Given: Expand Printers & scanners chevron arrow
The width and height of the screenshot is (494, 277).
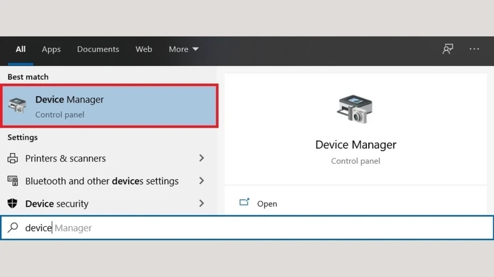Looking at the screenshot, I should point(201,158).
